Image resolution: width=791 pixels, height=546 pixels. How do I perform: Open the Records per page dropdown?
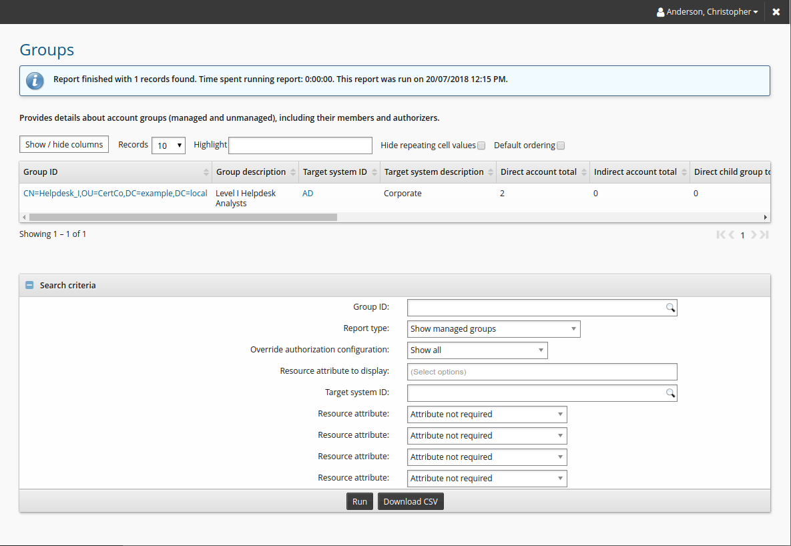(168, 146)
